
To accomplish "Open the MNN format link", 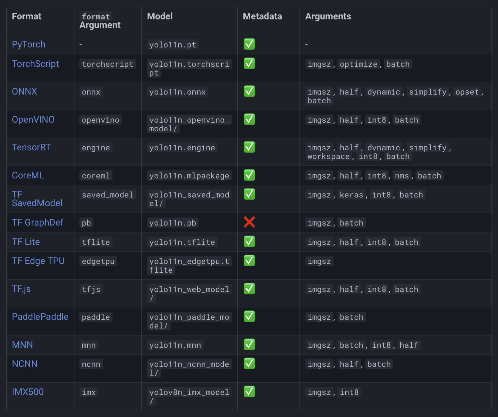I will pyautogui.click(x=22, y=345).
